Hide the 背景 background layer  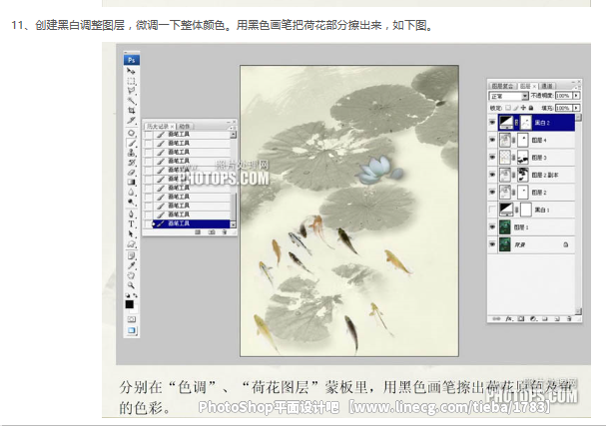[x=492, y=244]
